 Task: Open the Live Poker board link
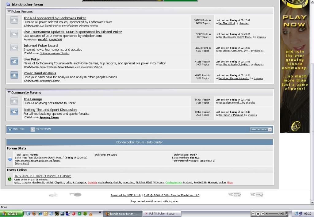[32, 59]
